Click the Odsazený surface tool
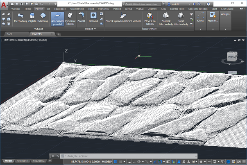Image resolution: width=247 pixels, height=165 pixels. click(x=43, y=18)
